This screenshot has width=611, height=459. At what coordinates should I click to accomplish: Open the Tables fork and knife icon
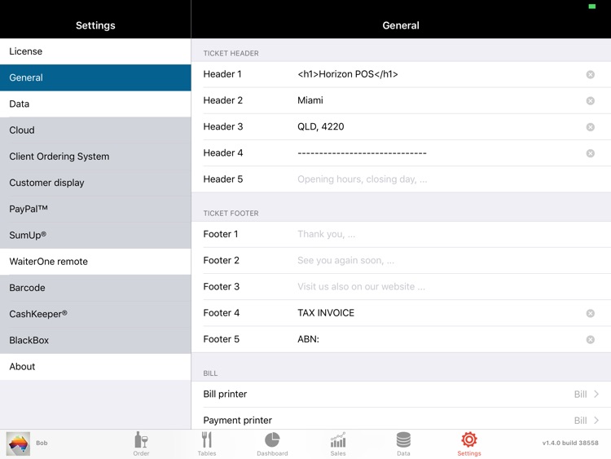(207, 440)
